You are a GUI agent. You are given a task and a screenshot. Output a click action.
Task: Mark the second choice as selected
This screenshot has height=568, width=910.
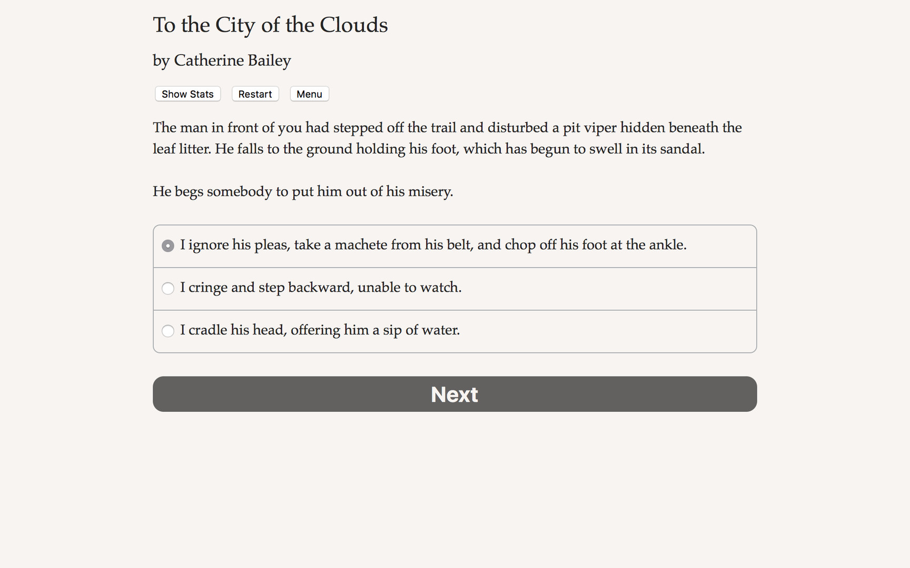click(x=167, y=288)
